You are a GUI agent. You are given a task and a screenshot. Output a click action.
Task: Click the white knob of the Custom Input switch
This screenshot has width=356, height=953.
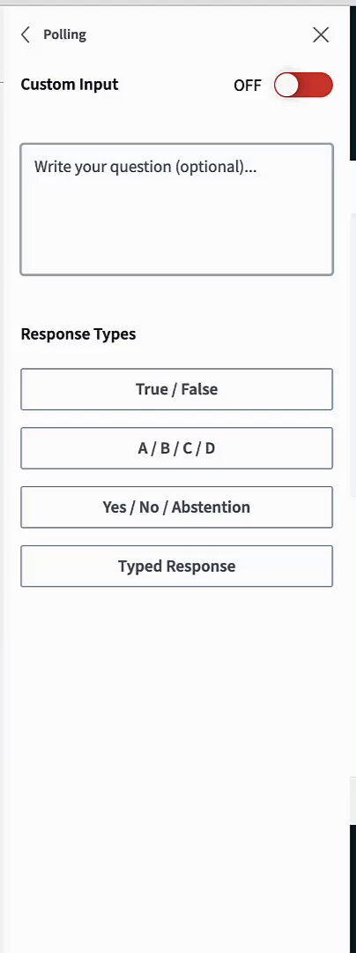pos(286,85)
